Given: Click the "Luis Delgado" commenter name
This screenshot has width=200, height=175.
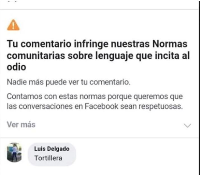Looking at the screenshot, I should (x=51, y=149).
